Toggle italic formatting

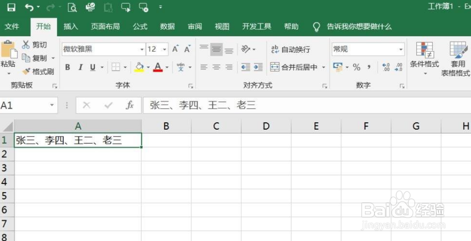(x=80, y=68)
